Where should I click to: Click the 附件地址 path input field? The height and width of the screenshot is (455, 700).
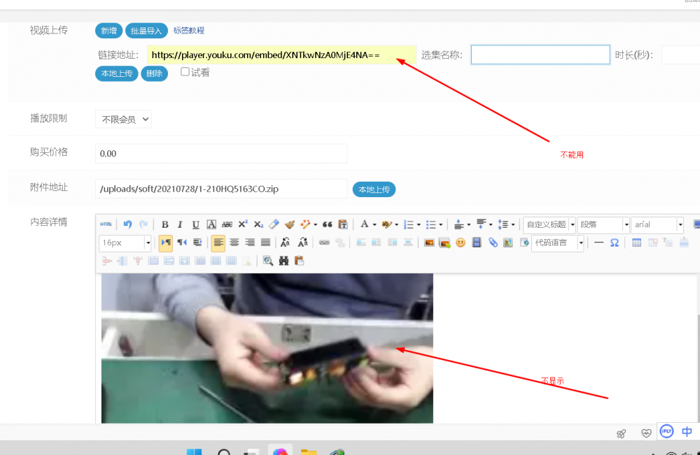pyautogui.click(x=221, y=189)
